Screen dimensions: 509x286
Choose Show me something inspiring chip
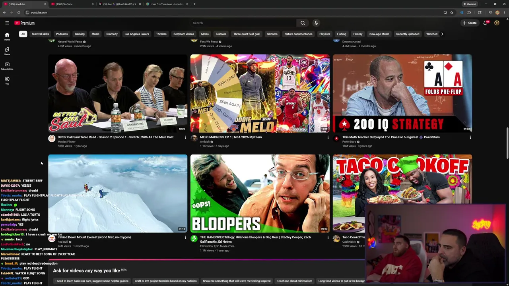click(237, 281)
